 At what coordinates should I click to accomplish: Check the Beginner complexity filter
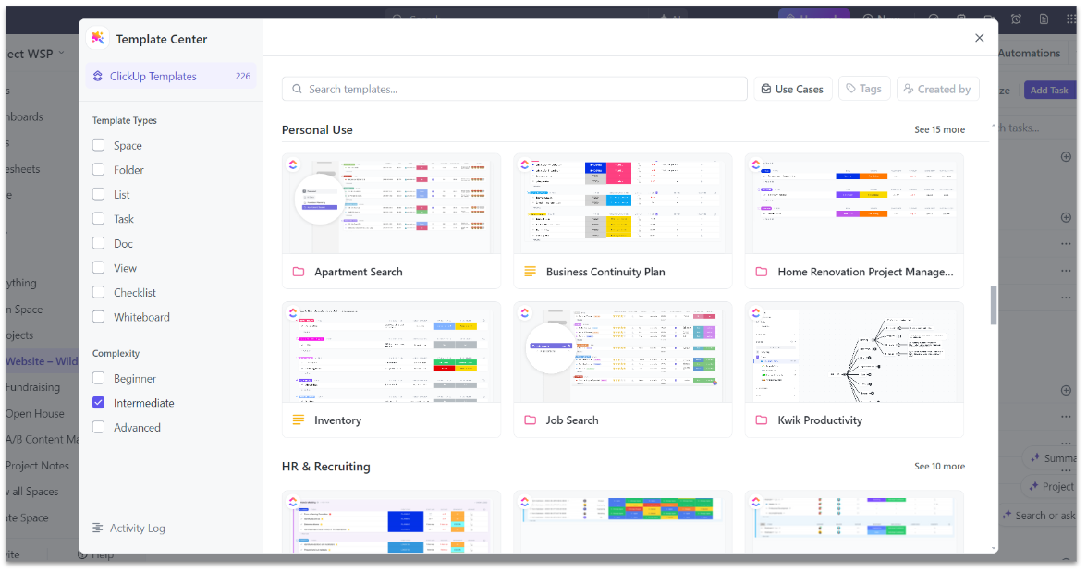(x=98, y=378)
